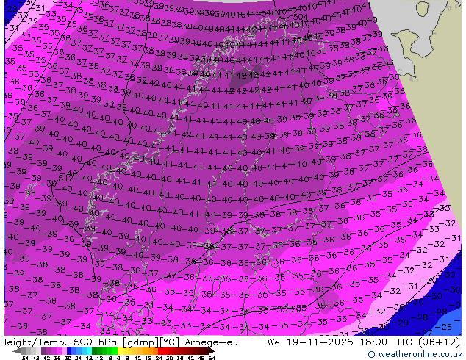Click the bright red legend color swatch
The height and width of the screenshot is (360, 466).
pyautogui.click(x=160, y=350)
